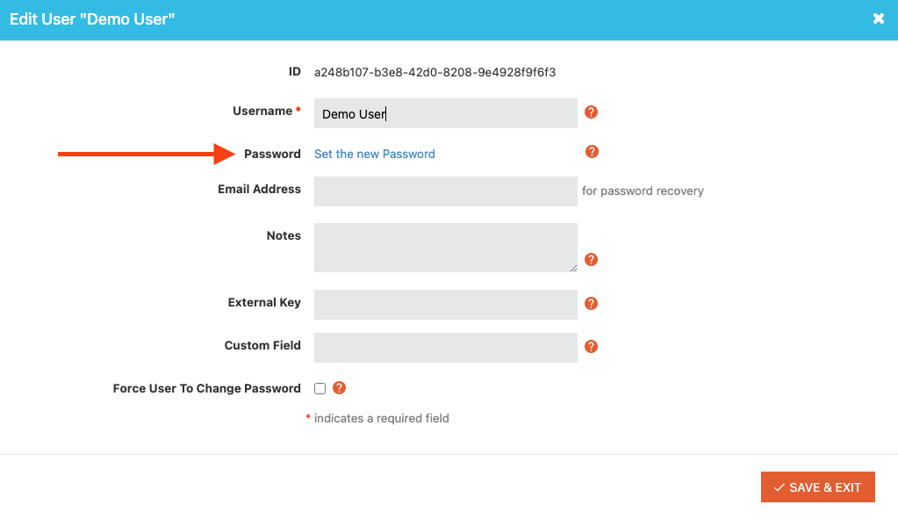Click Set the new Password link
898x519 pixels.
375,154
